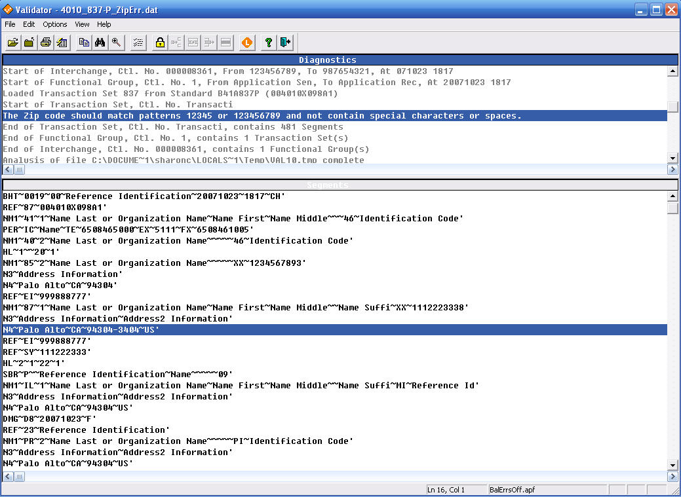Click the checklist options icon
This screenshot has width=681, height=497.
138,43
